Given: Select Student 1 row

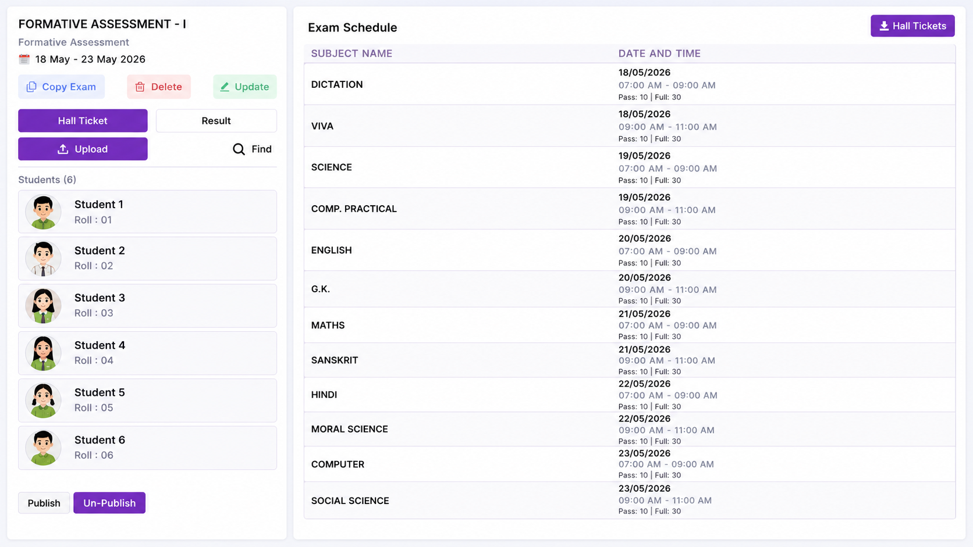Looking at the screenshot, I should click(x=147, y=212).
